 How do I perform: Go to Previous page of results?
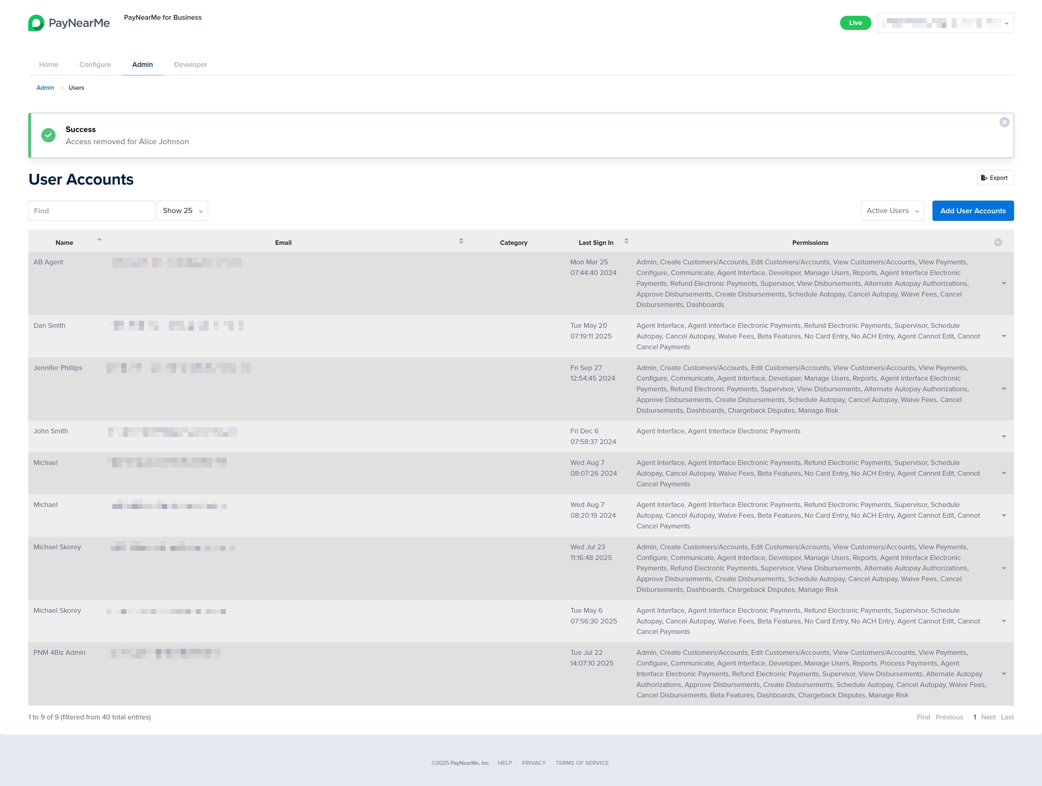point(949,717)
